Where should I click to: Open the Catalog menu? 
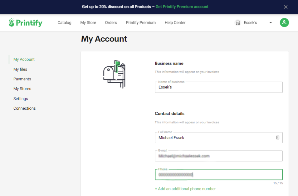[64, 22]
